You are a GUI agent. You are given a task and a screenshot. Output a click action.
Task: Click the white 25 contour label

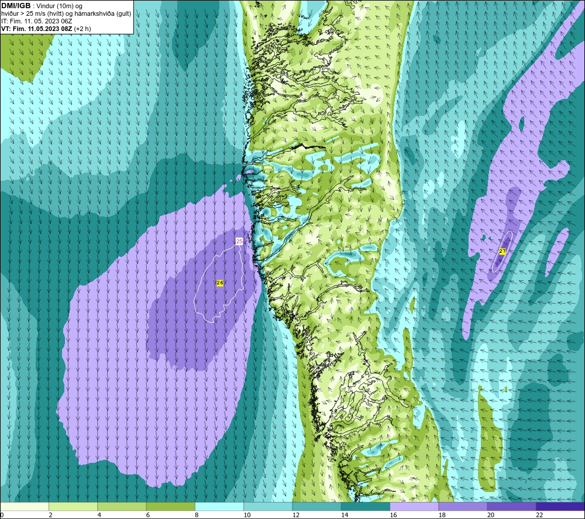[239, 242]
